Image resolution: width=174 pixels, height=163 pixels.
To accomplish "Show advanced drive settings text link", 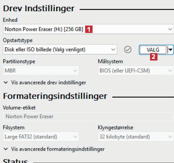I will click(x=48, y=83).
